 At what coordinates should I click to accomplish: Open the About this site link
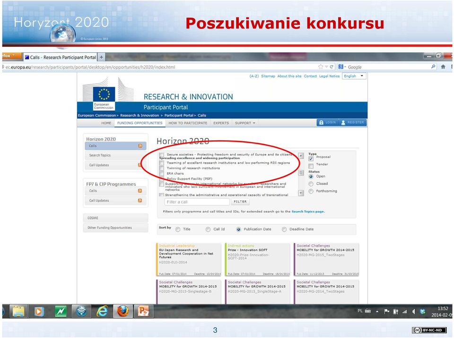(289, 76)
